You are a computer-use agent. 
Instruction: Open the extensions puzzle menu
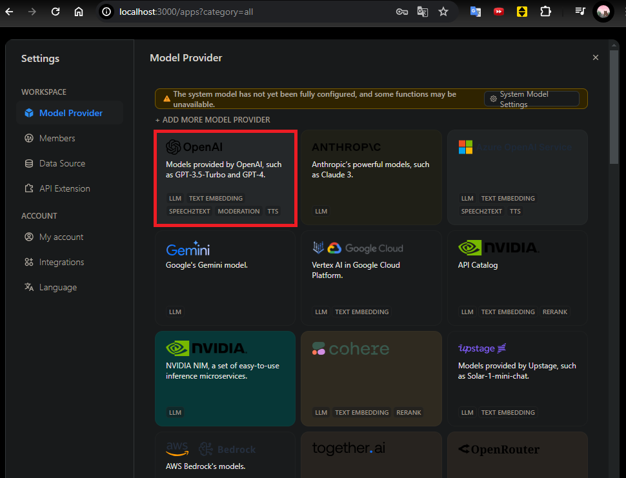point(545,12)
